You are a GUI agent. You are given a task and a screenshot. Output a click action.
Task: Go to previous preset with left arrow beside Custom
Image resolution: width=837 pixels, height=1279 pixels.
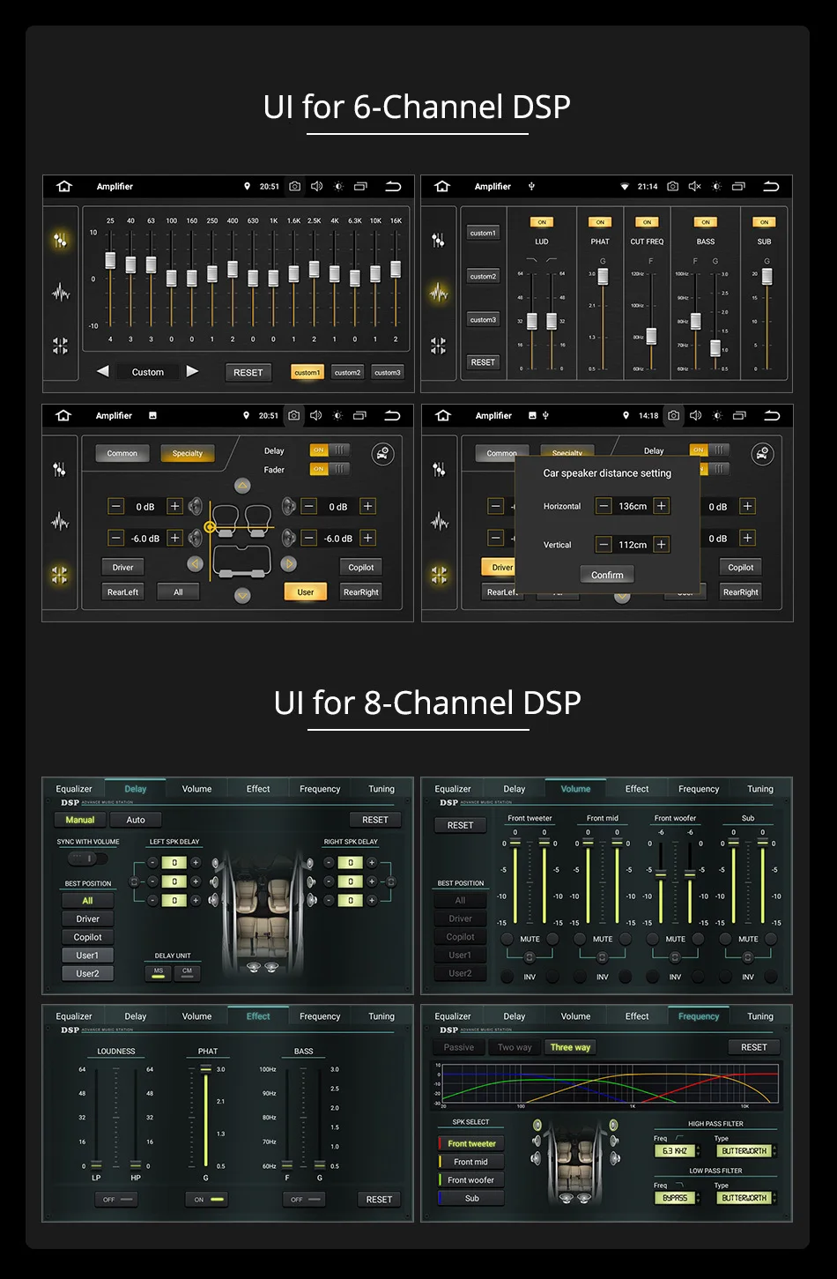pos(103,371)
